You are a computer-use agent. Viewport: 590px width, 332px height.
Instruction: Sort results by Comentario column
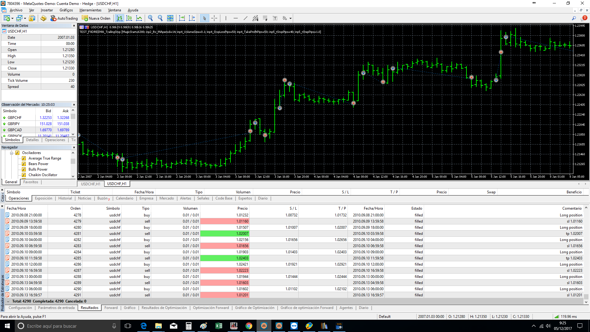[572, 208]
